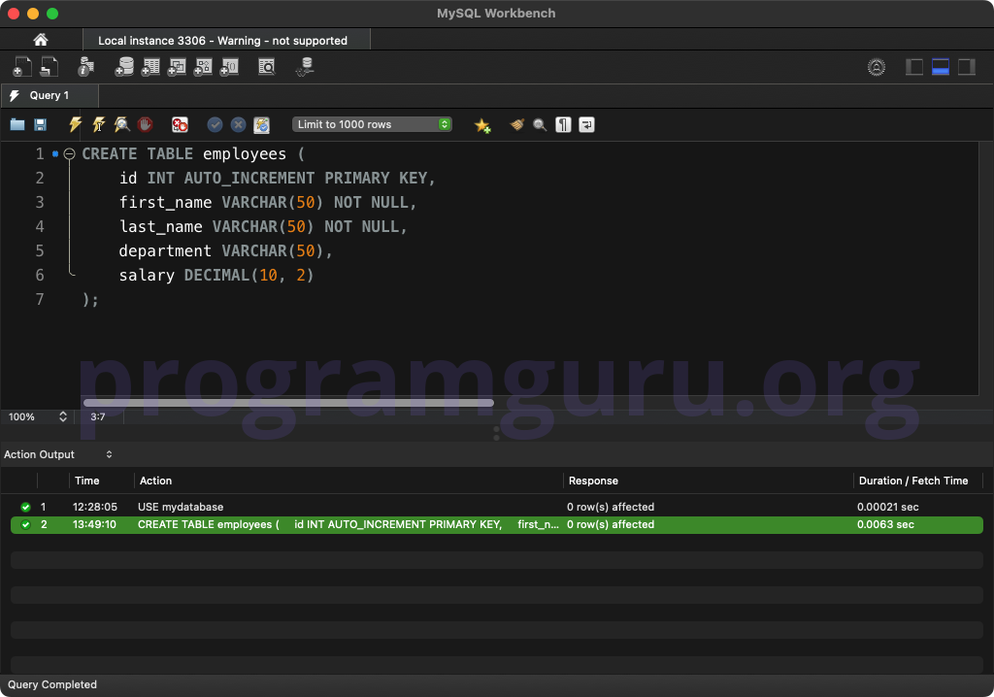The image size is (994, 697).
Task: Open a SQL script file icon
Action: (50, 67)
